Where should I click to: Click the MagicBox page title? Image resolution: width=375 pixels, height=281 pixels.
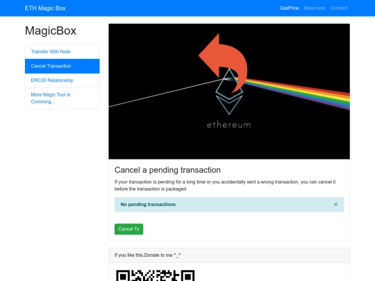[51, 31]
